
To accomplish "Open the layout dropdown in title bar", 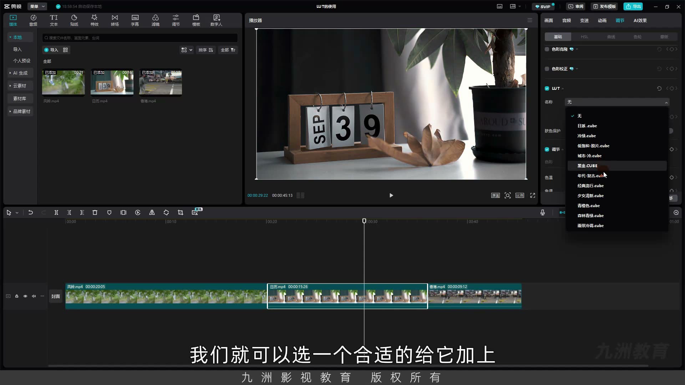I will coord(516,6).
